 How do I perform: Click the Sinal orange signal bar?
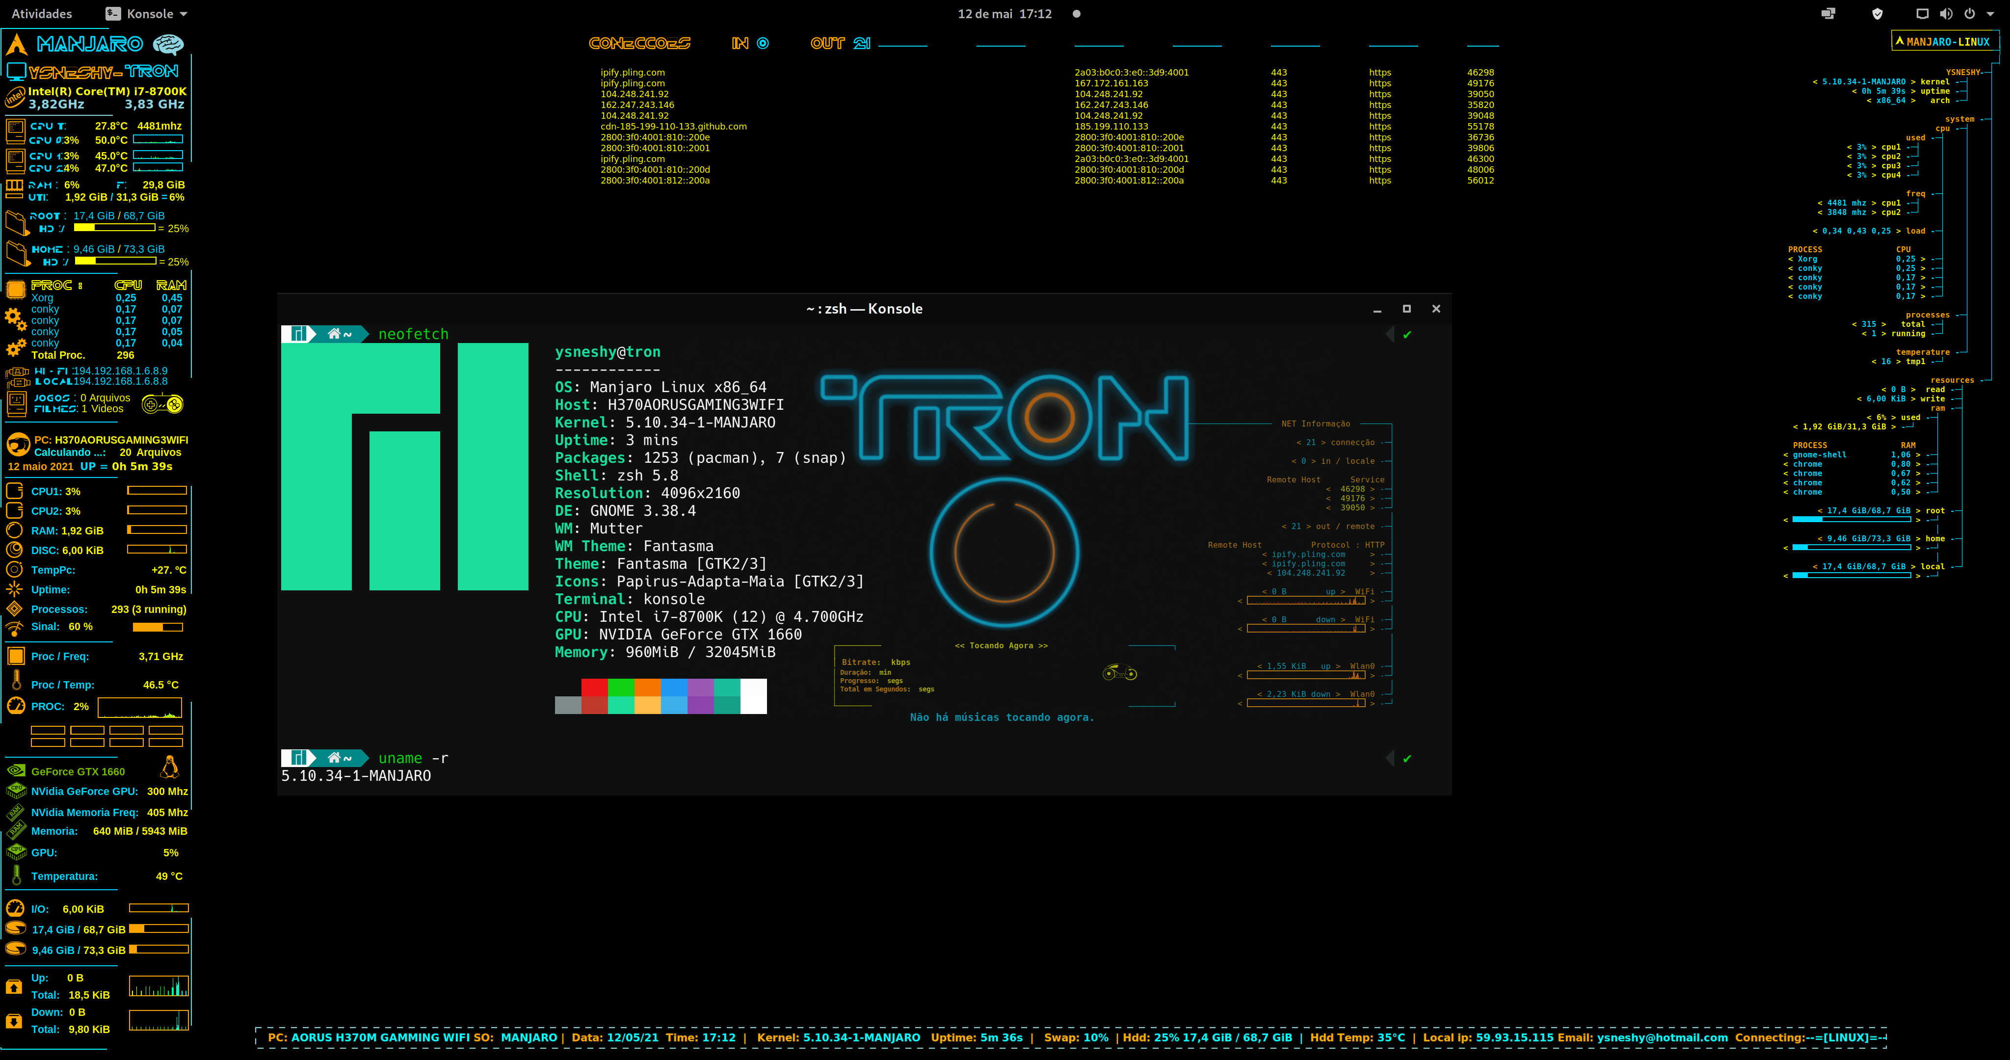158,627
